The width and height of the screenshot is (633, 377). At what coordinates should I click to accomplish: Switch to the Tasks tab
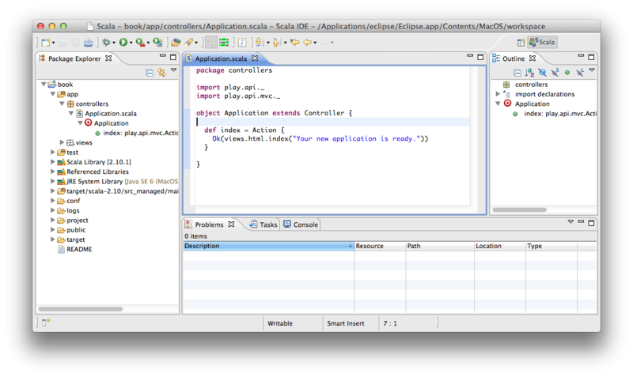click(263, 224)
